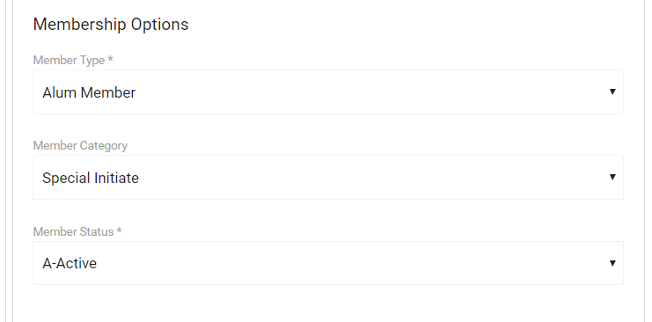The height and width of the screenshot is (322, 652).
Task: Click the arrow icon in Member Type field
Action: pyautogui.click(x=612, y=91)
